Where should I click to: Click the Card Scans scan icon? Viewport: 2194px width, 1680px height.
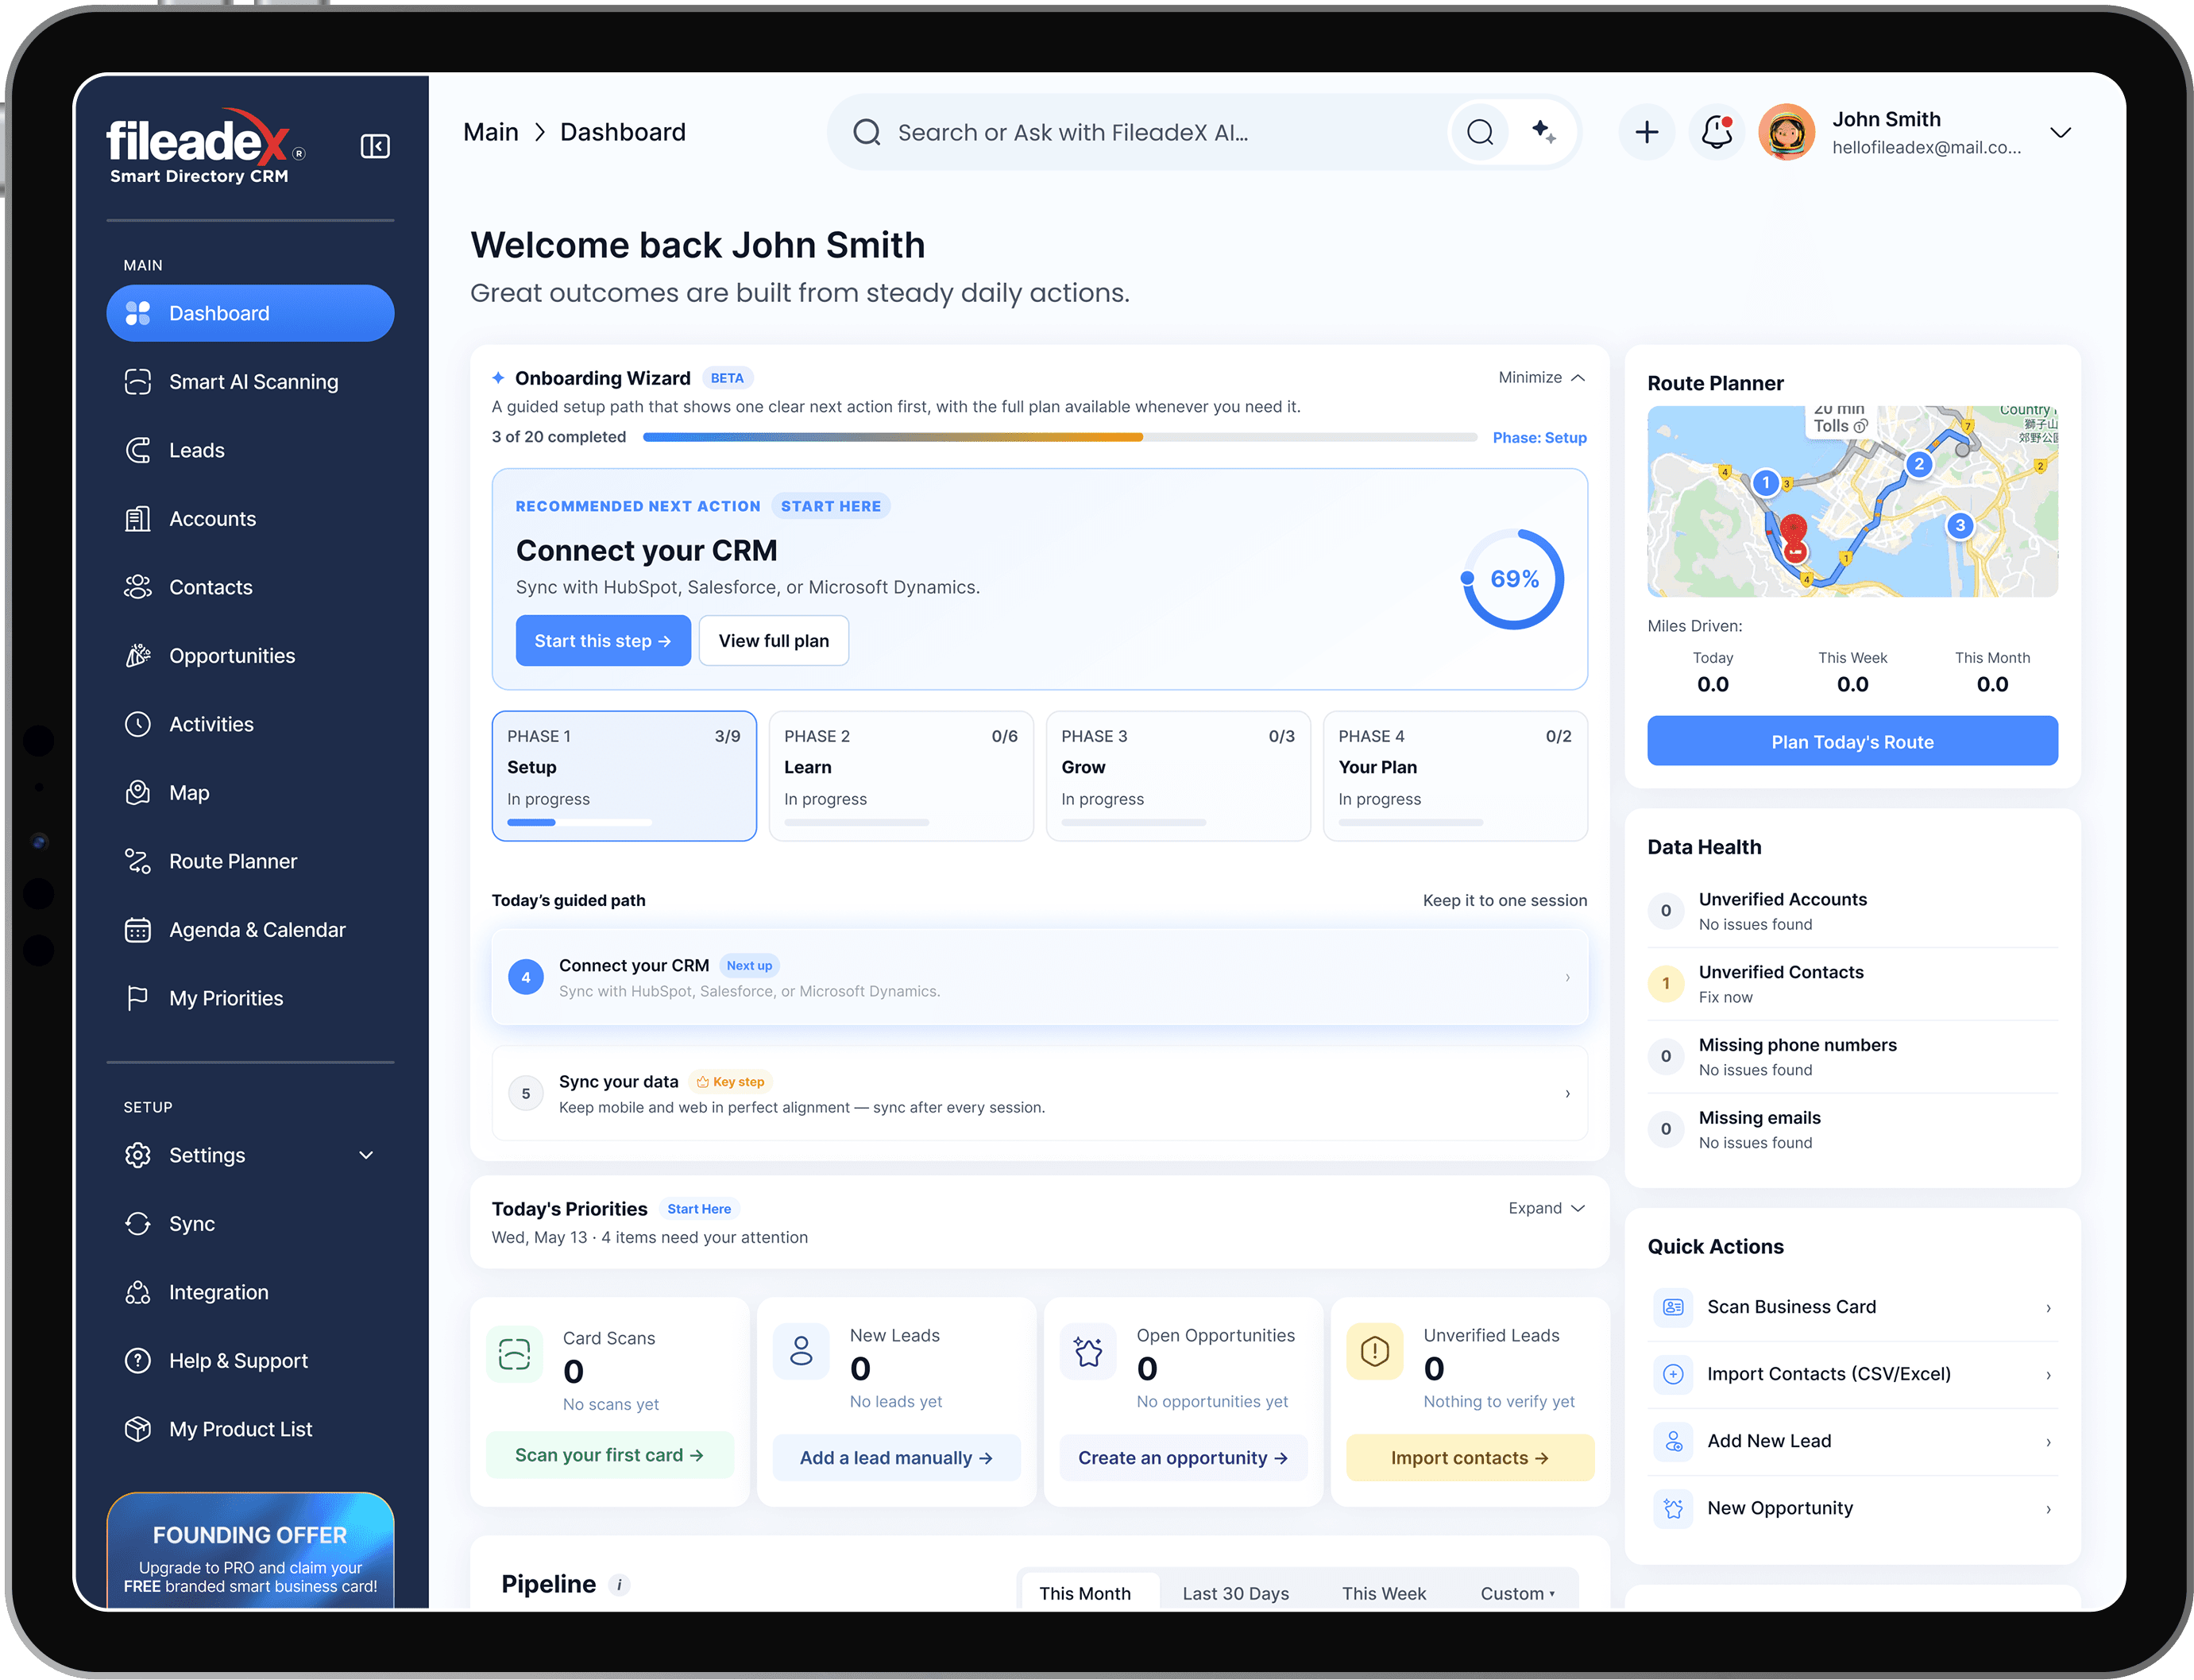pyautogui.click(x=514, y=1354)
